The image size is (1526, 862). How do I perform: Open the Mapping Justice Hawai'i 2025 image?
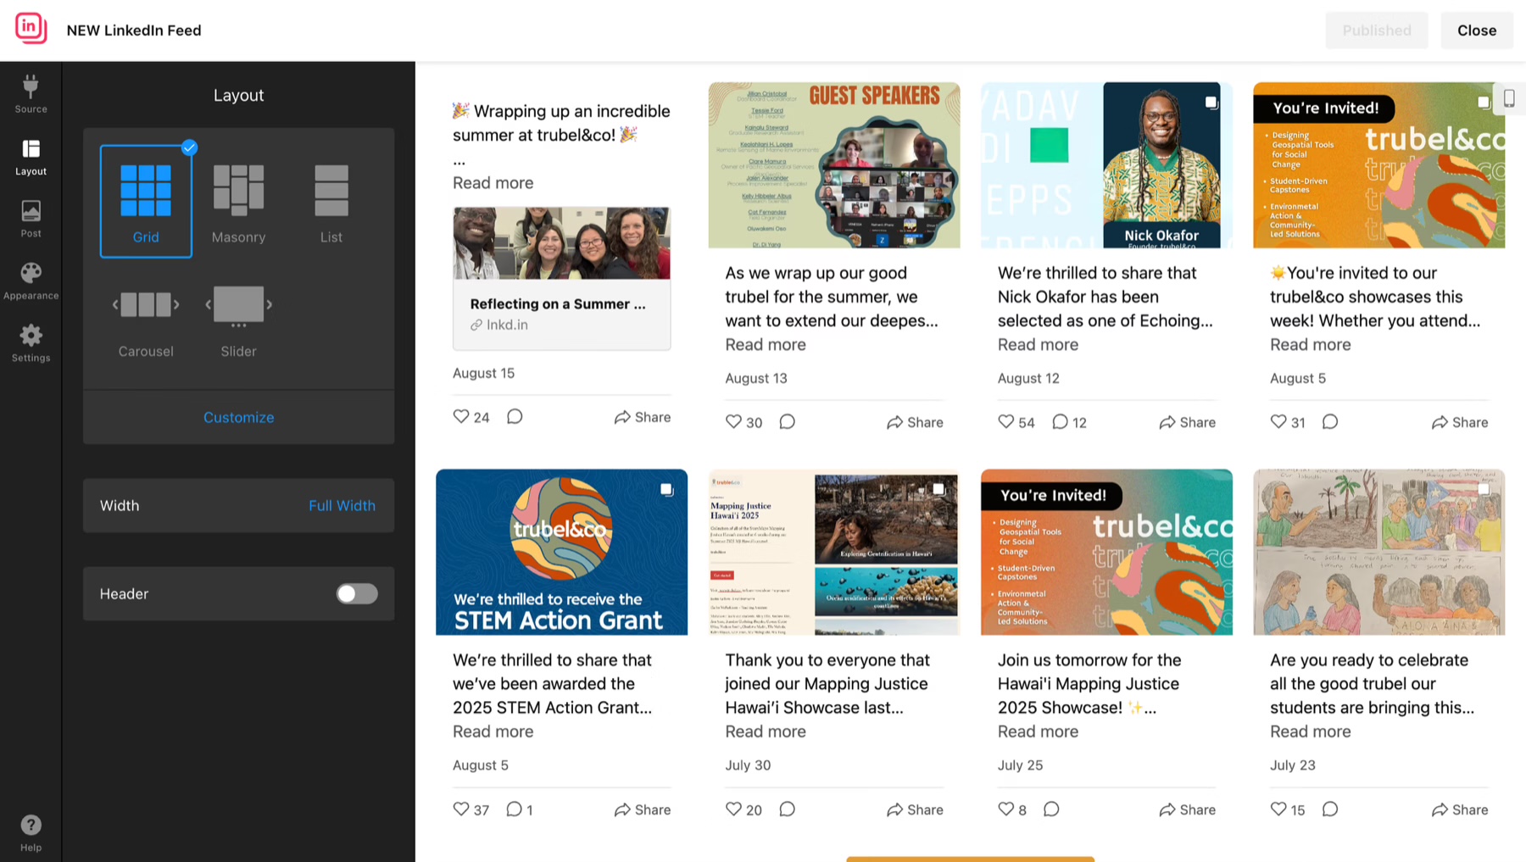click(834, 552)
